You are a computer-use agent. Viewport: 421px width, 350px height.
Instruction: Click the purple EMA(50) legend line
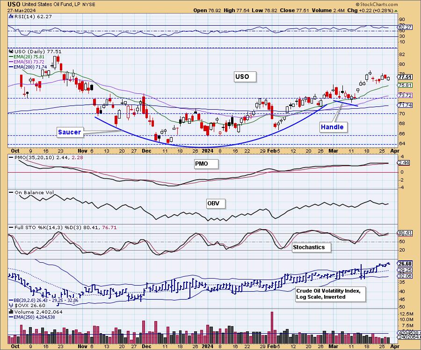11,62
